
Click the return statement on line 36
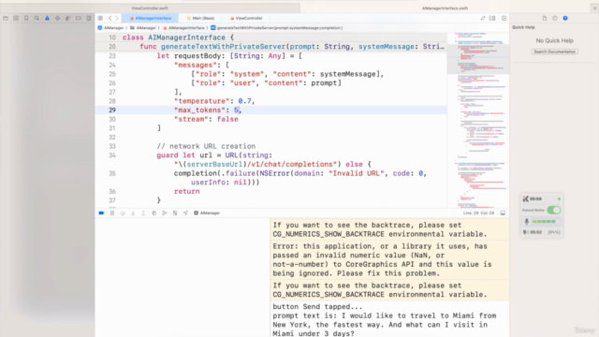click(x=187, y=191)
